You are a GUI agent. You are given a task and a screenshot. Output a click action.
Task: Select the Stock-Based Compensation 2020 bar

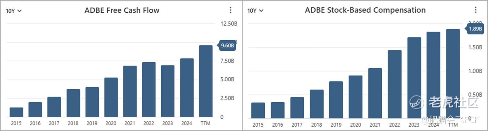click(355, 97)
